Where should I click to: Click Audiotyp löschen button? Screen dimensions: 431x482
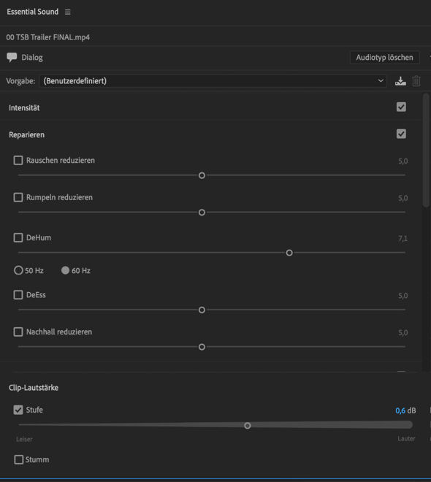coord(384,58)
